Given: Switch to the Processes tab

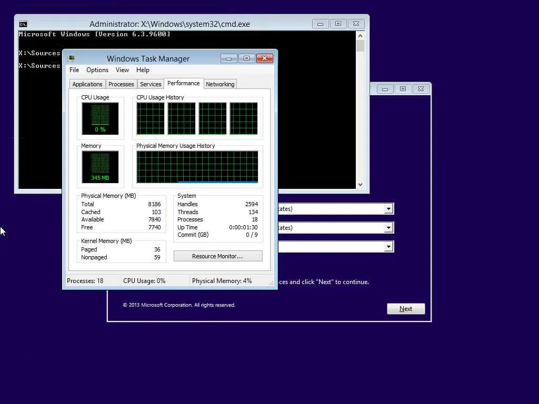Looking at the screenshot, I should coord(121,84).
